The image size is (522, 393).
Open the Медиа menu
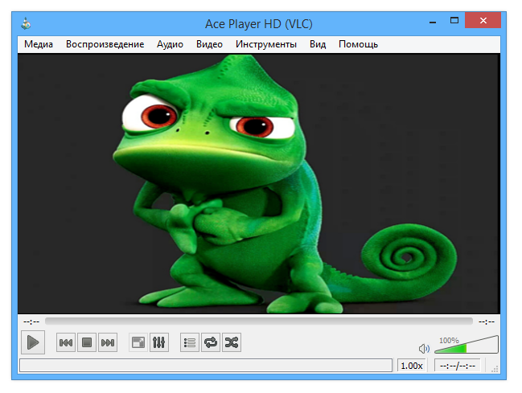[39, 44]
